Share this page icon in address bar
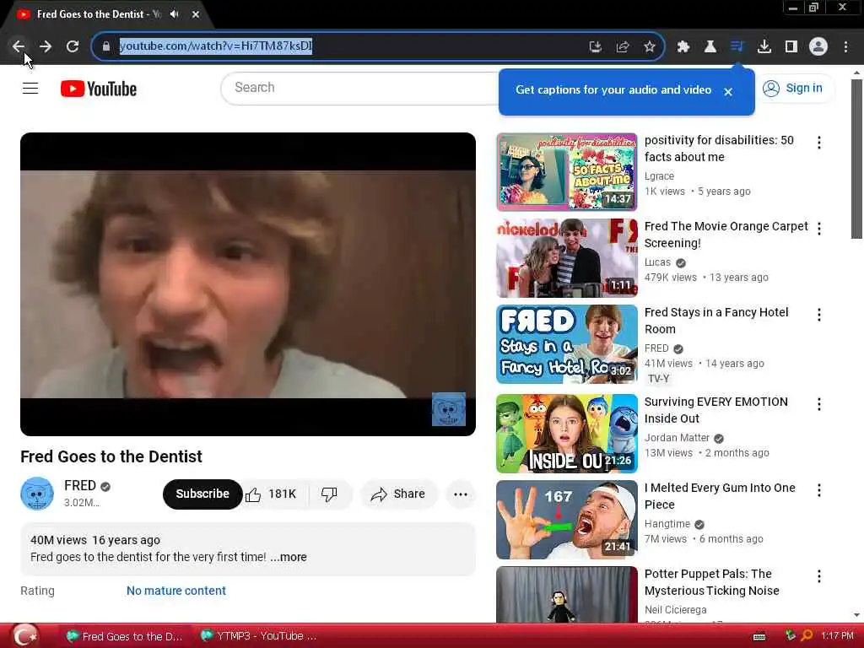864x648 pixels. pyautogui.click(x=623, y=47)
